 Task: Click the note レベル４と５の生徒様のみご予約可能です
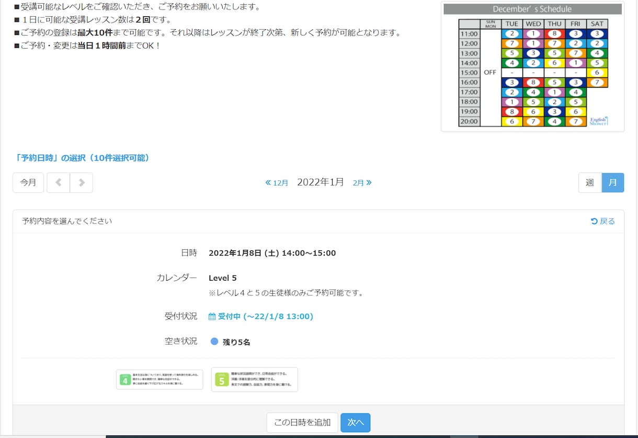286,293
